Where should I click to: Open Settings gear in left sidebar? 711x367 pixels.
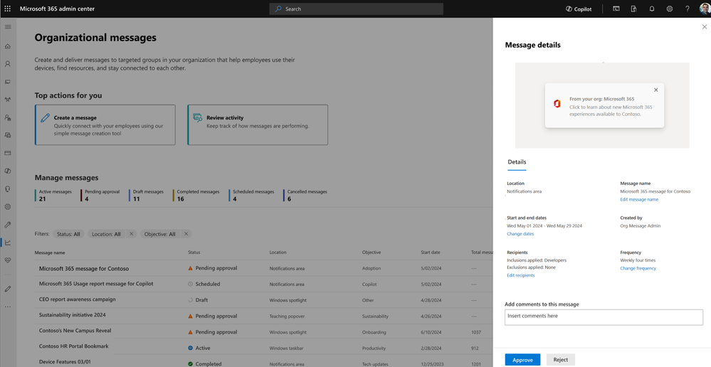(x=8, y=206)
